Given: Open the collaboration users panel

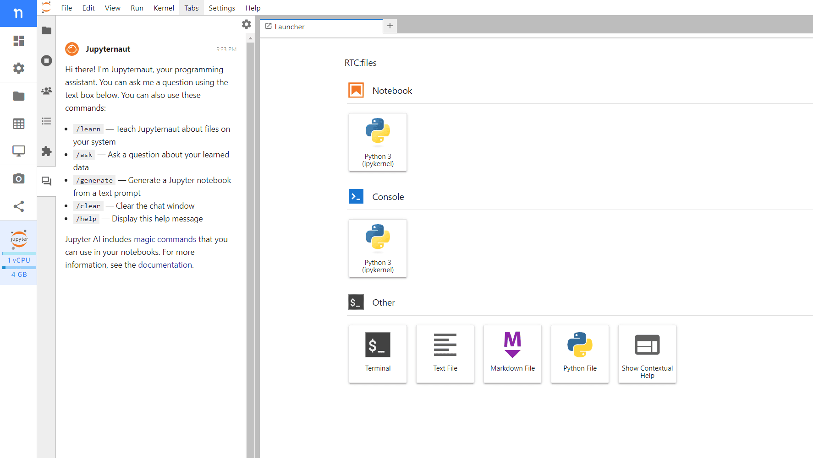Looking at the screenshot, I should pos(46,91).
